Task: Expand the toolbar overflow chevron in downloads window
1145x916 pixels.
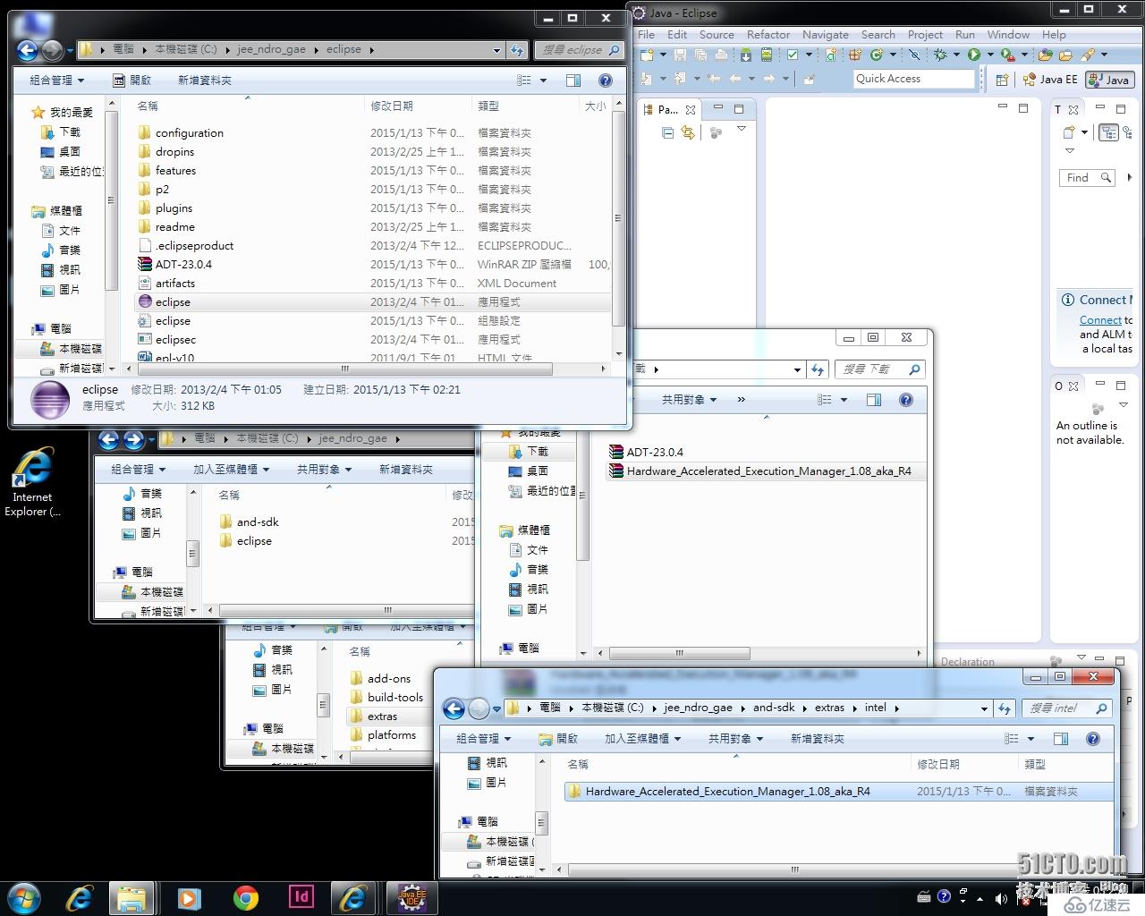Action: pyautogui.click(x=741, y=400)
